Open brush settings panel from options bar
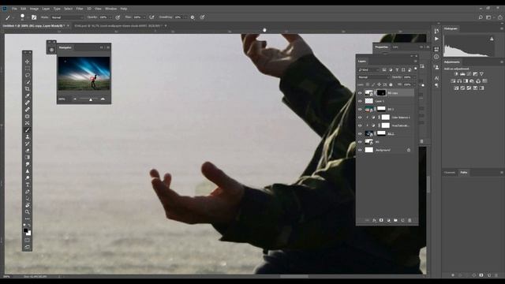Screen dimensions: 505x284 tap(34, 17)
